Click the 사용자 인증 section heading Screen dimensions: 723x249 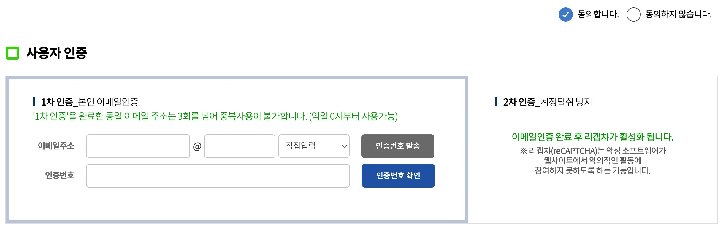56,53
